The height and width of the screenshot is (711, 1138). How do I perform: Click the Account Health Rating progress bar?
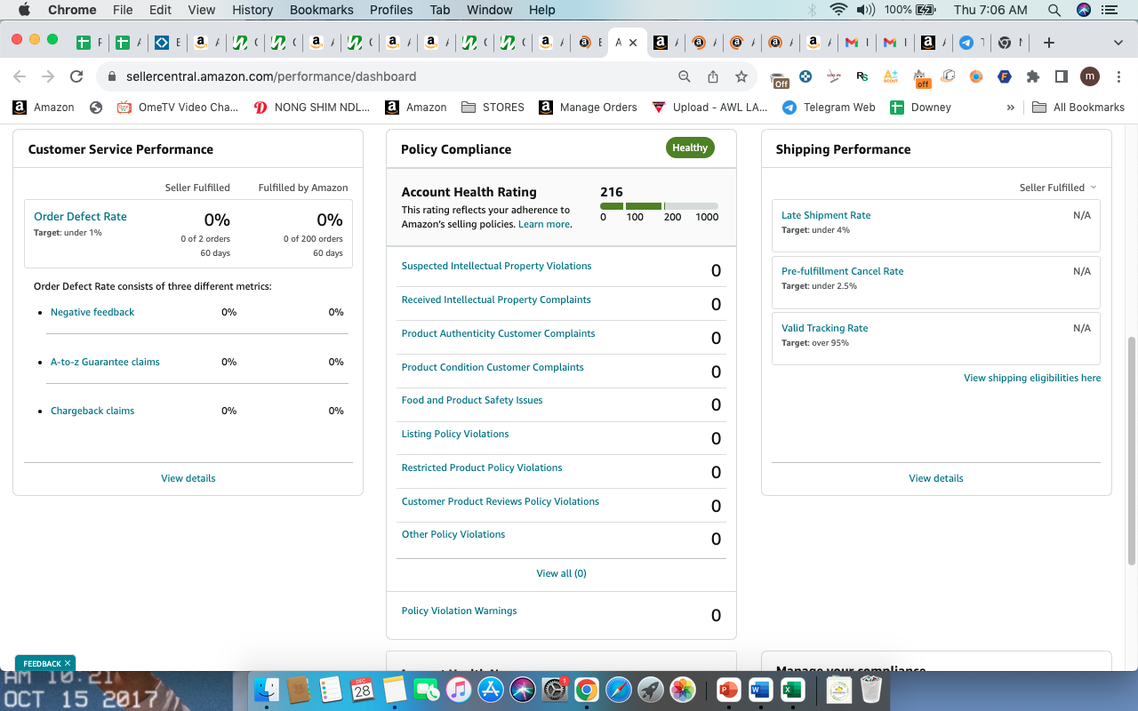pyautogui.click(x=659, y=206)
